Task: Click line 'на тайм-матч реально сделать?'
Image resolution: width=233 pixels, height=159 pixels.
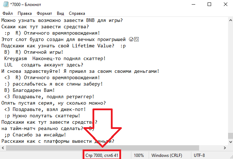Action: tap(48, 129)
